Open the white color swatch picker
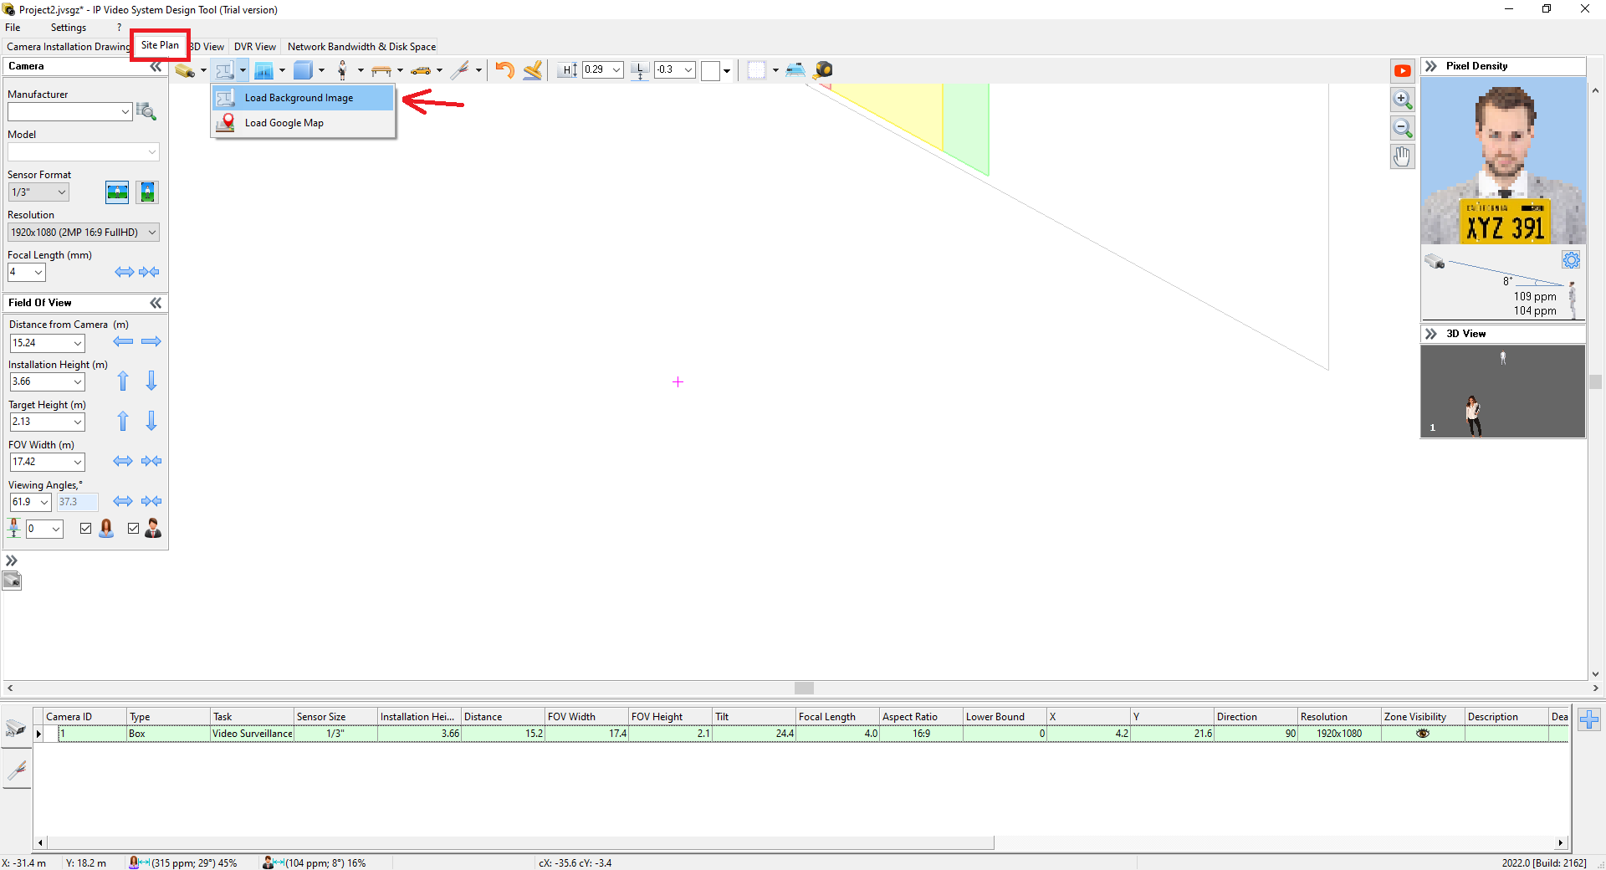The height and width of the screenshot is (870, 1606). click(x=711, y=71)
